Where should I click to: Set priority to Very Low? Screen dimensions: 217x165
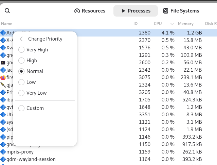21,93
